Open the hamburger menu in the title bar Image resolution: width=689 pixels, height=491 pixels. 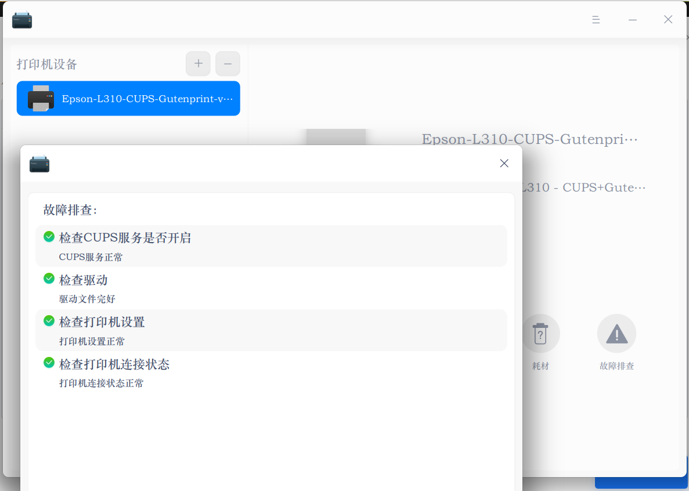tap(596, 19)
